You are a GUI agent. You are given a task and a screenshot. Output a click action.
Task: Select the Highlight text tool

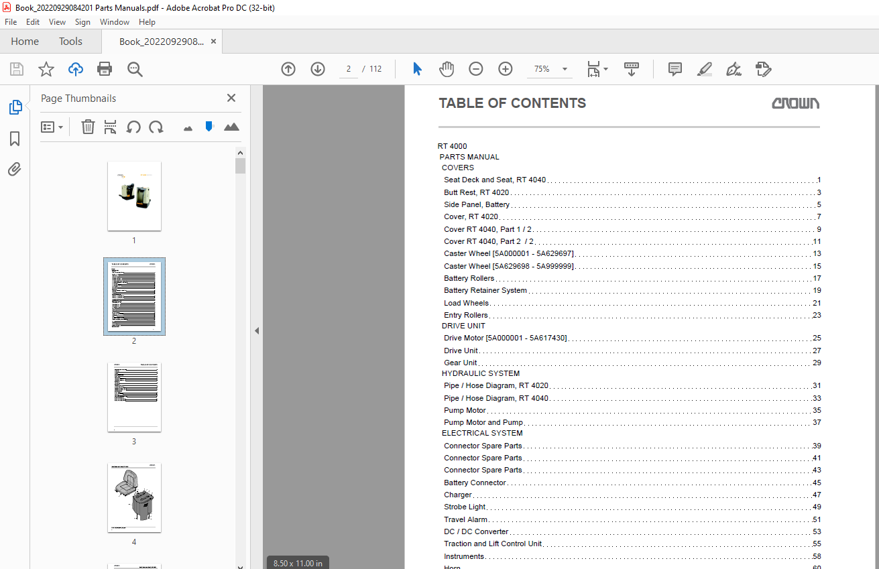704,69
